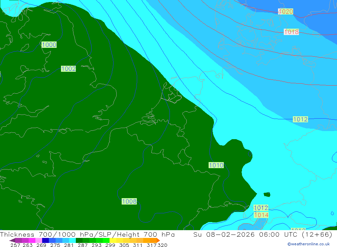Viewport: 337px width, 247px height.
Task: Click the orange right-arrow end of legend
Action: click(x=158, y=240)
